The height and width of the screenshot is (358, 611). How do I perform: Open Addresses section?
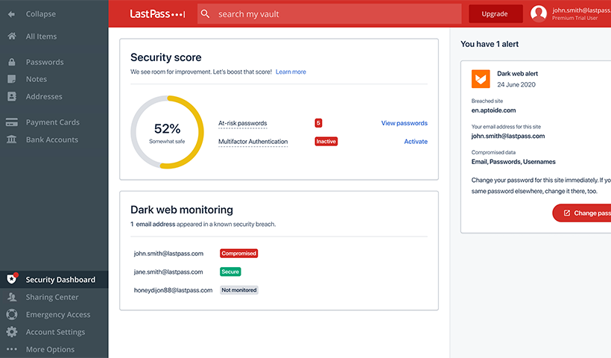coord(44,96)
